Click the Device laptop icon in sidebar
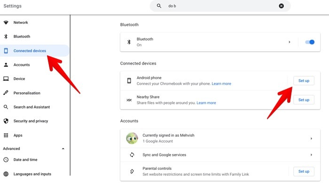The image size is (329, 183). pos(6,79)
